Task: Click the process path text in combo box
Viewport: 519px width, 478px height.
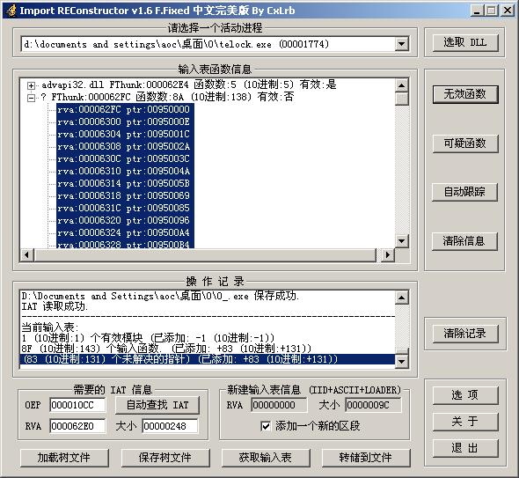Action: [x=176, y=44]
